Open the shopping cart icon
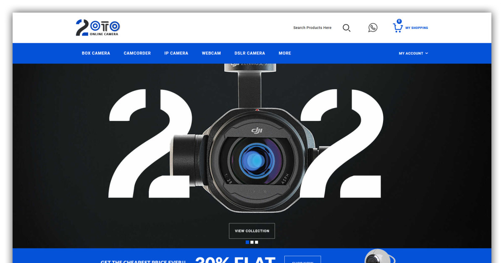Screen dimensions: 504x263 pyautogui.click(x=397, y=28)
